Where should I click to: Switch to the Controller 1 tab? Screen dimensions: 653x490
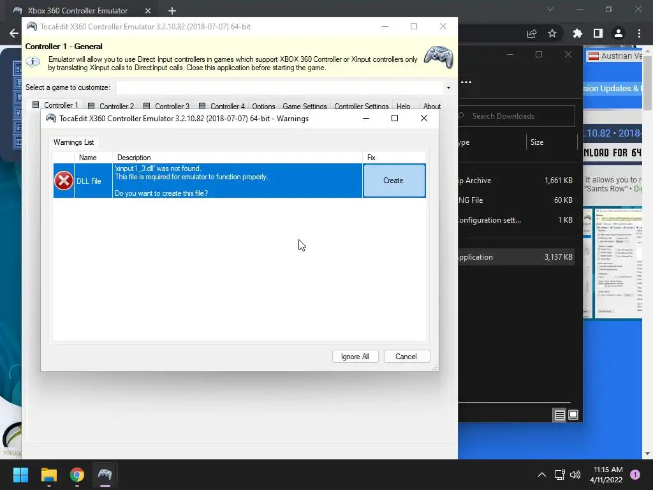pos(55,105)
